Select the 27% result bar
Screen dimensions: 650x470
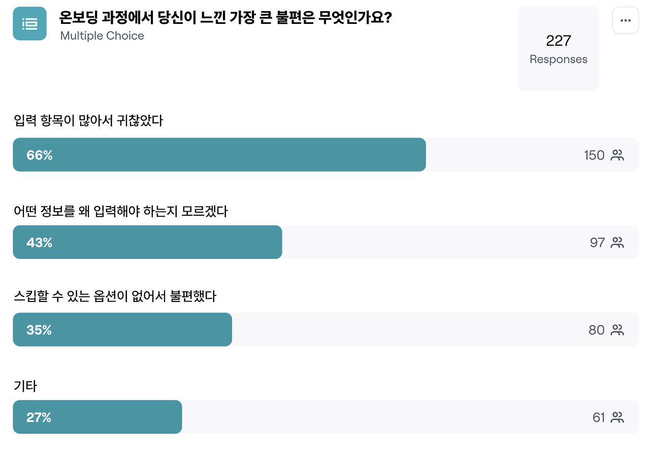97,417
